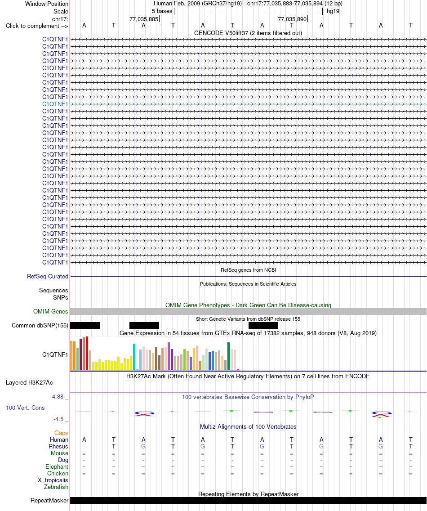The image size is (427, 511).
Task: Click the X_tropicalis alignment row label
Action: (53, 480)
